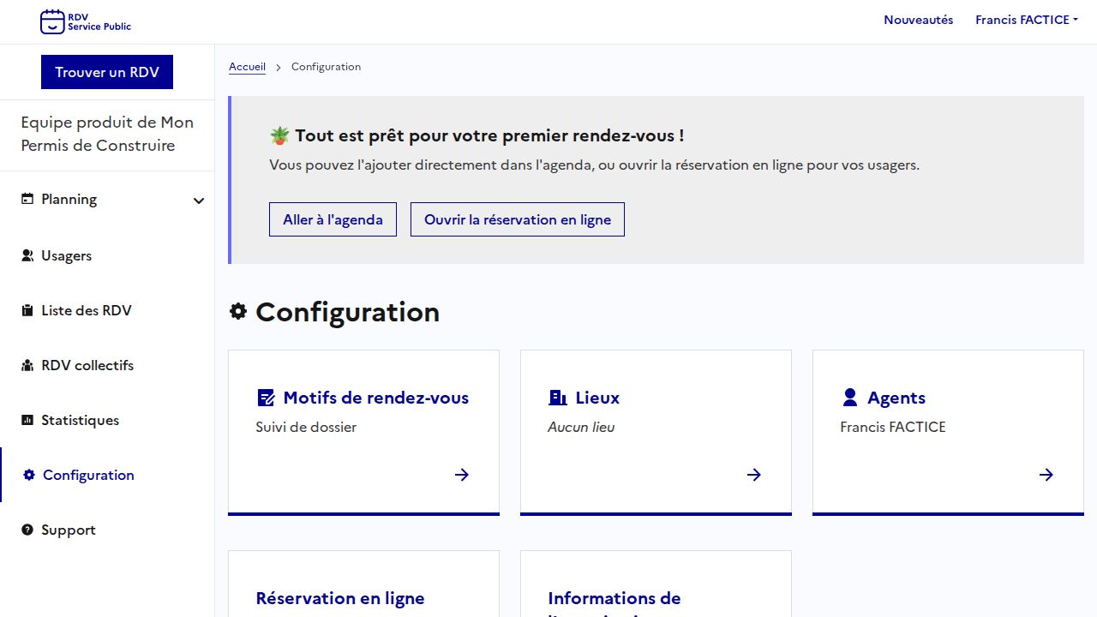
Task: Expand the Planning chevron in sidebar
Action: (x=199, y=201)
